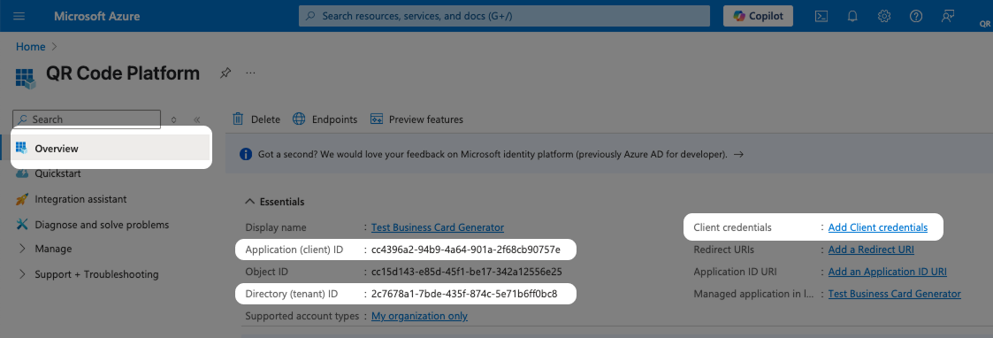Pin QR Code Platform to dashboard

click(x=225, y=73)
